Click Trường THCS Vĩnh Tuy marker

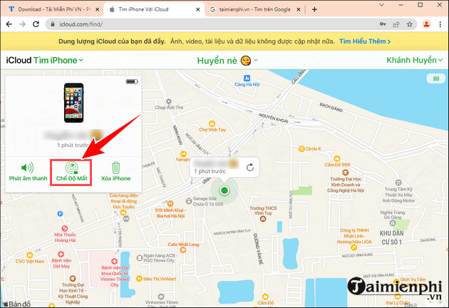[x=263, y=219]
